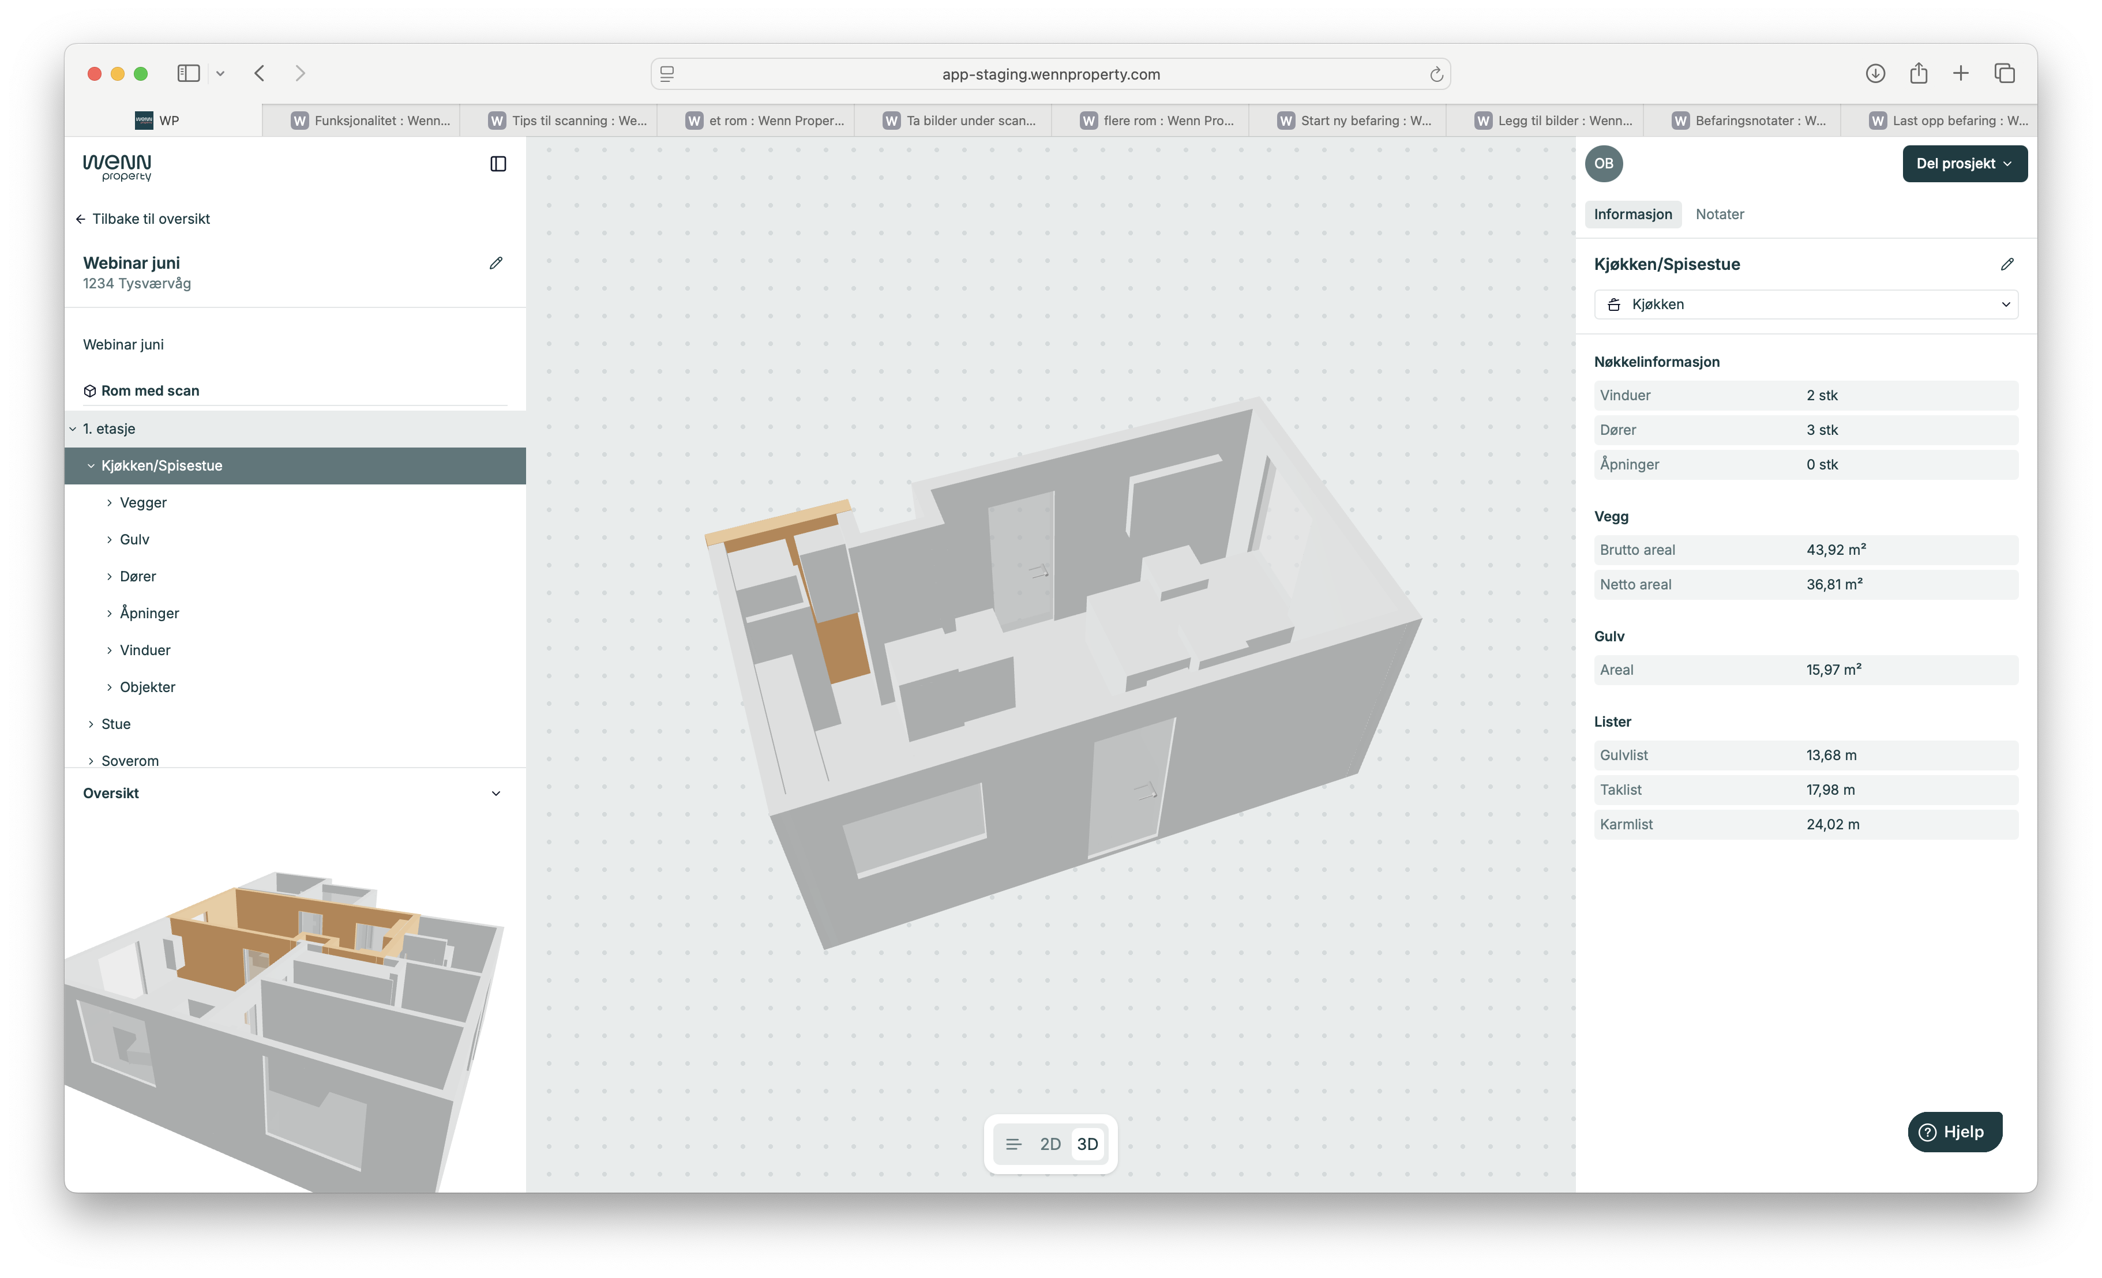
Task: Open the Del prosjekt button
Action: pyautogui.click(x=1964, y=164)
